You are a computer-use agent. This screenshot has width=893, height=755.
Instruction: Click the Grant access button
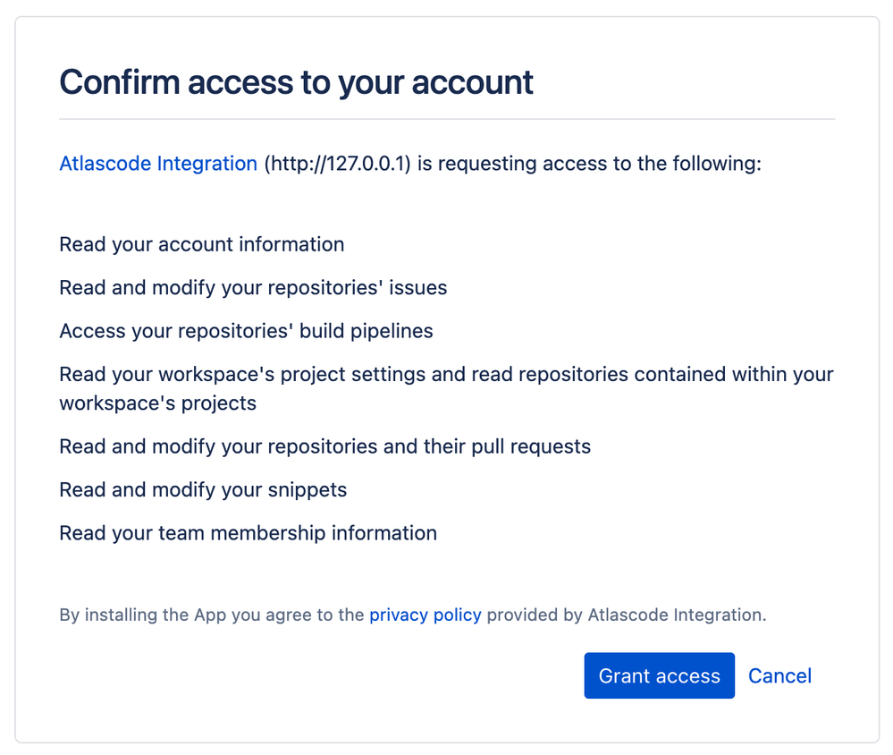pos(659,675)
